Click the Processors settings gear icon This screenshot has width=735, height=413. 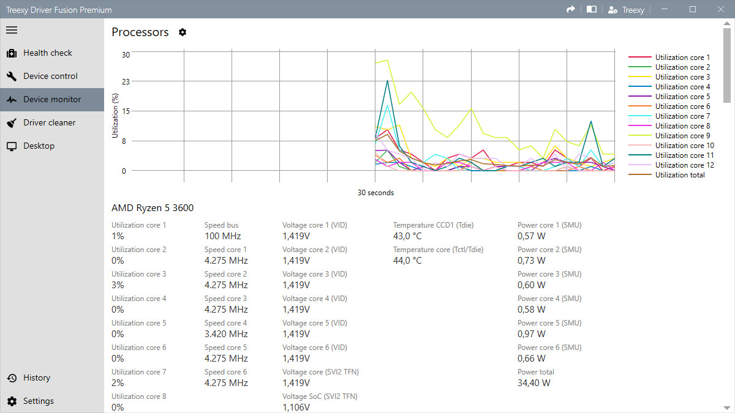183,32
